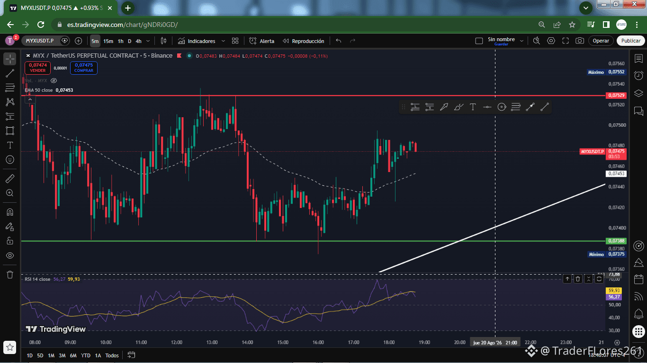Select the text annotation tool
The width and height of the screenshot is (647, 363).
click(x=10, y=145)
